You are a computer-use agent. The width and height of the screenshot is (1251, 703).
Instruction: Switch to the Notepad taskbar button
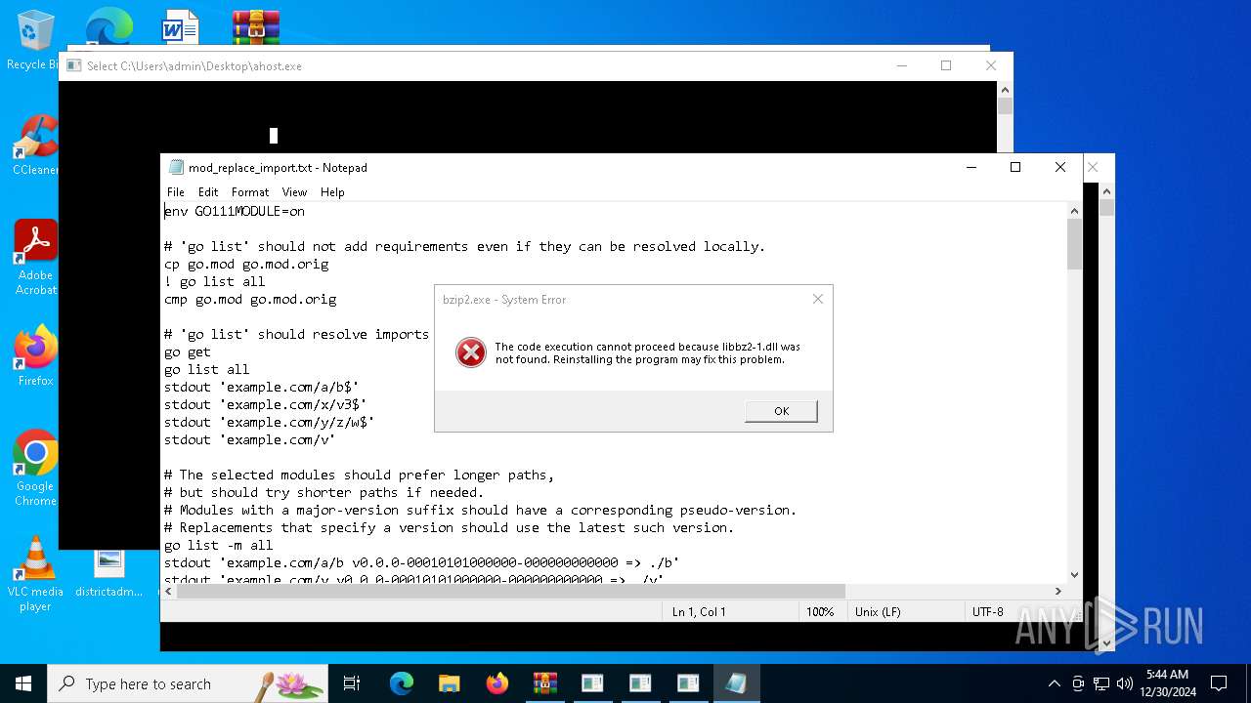736,683
